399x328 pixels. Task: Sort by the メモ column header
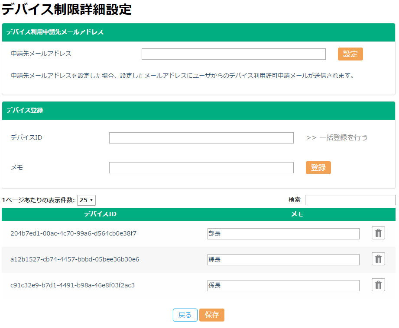pos(297,214)
